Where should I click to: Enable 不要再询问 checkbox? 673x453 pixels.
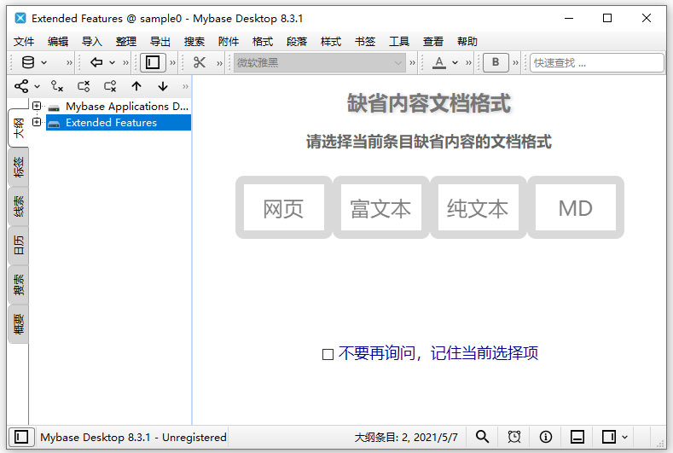[x=328, y=354]
